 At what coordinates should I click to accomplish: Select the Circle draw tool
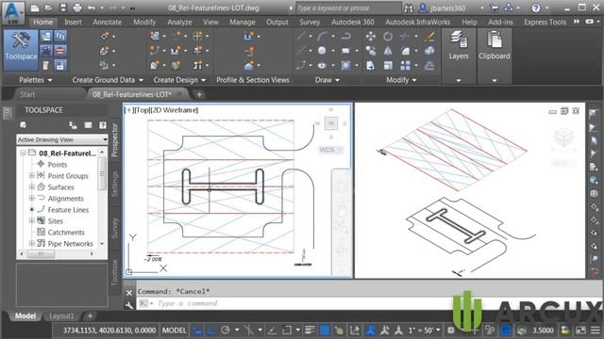click(x=322, y=50)
